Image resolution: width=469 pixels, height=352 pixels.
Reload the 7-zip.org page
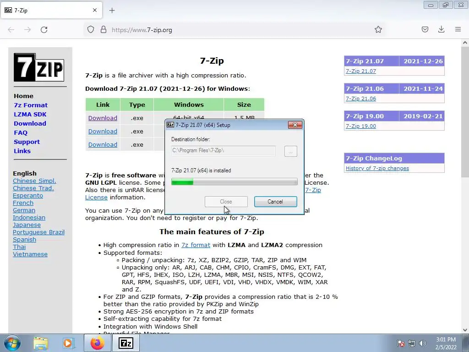tap(44, 30)
